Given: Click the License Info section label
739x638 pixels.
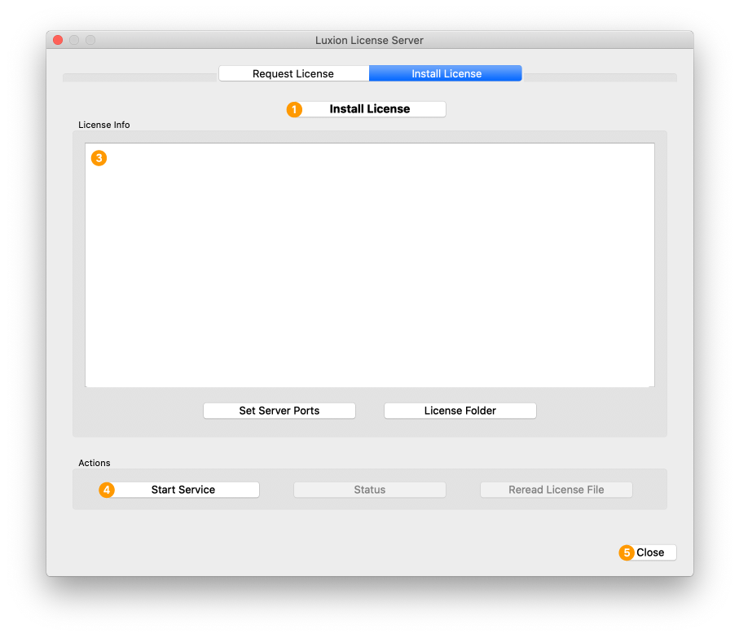Looking at the screenshot, I should click(103, 125).
